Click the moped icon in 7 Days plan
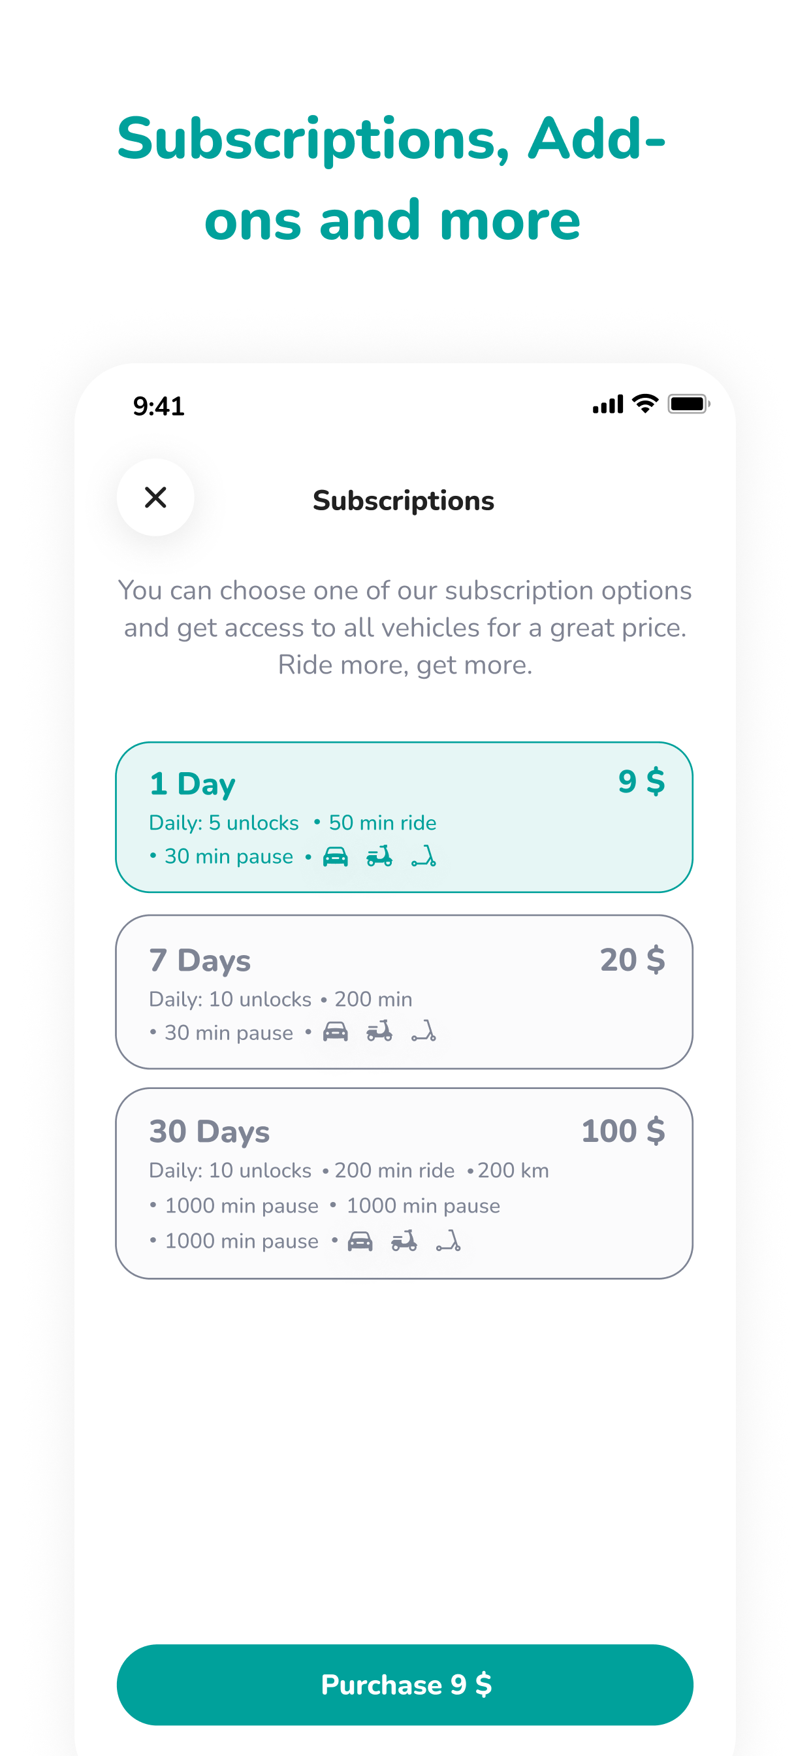811x1756 pixels. [379, 1032]
